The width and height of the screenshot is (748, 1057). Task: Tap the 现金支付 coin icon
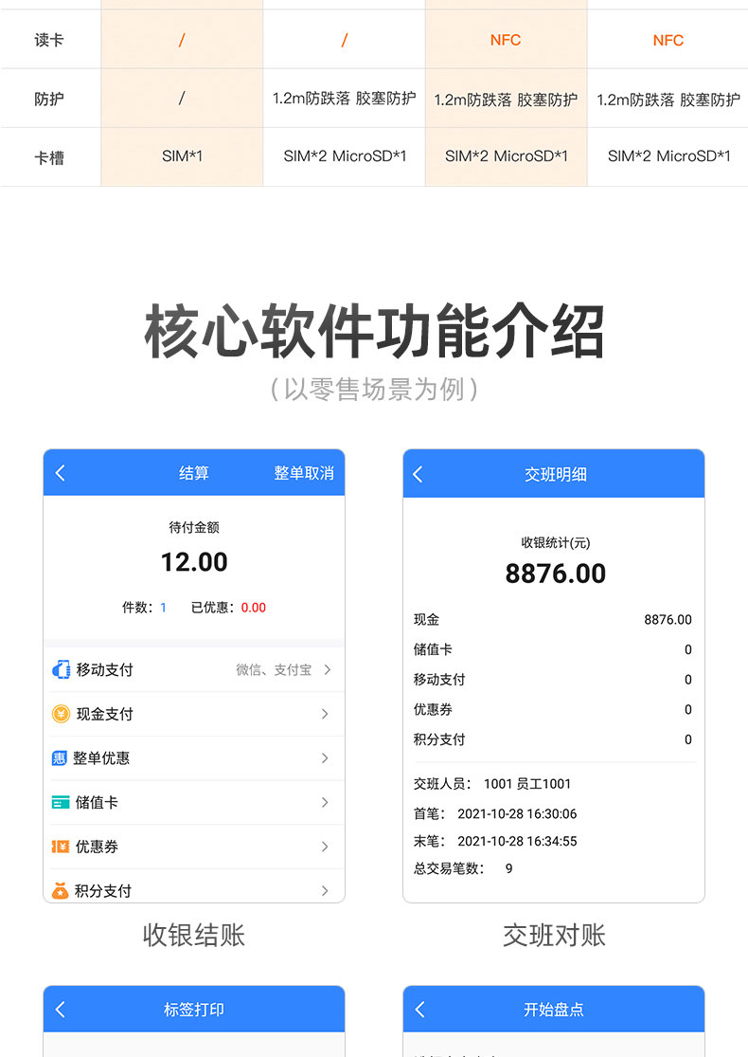pyautogui.click(x=61, y=714)
